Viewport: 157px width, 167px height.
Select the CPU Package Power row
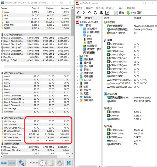pos(35,134)
